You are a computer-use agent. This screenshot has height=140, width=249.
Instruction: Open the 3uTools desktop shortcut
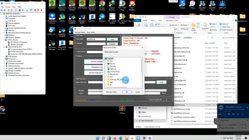(182, 5)
